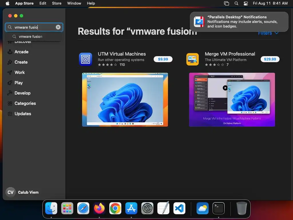Open the Develop section
The image size is (293, 220).
(x=22, y=93)
